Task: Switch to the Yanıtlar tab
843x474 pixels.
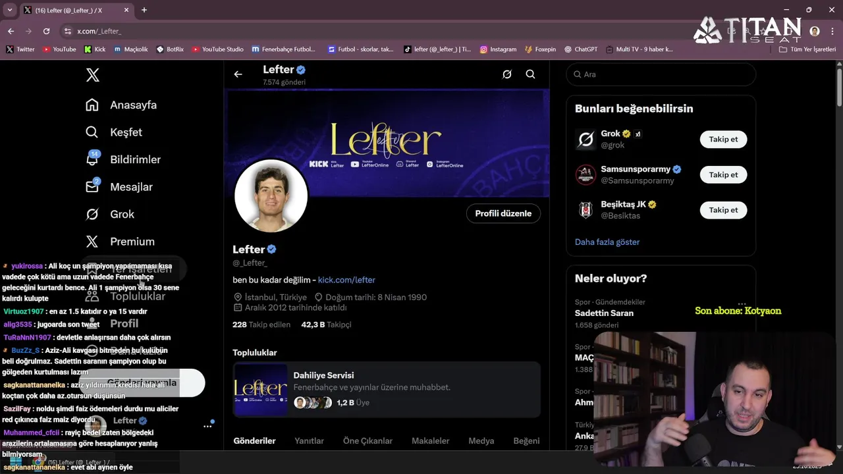Action: (309, 440)
